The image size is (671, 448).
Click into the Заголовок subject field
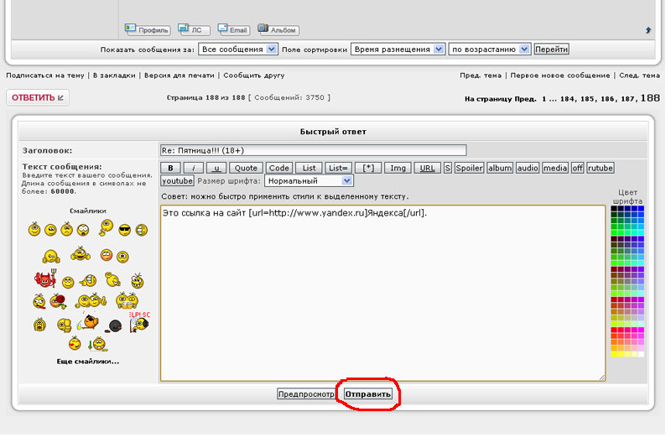313,150
